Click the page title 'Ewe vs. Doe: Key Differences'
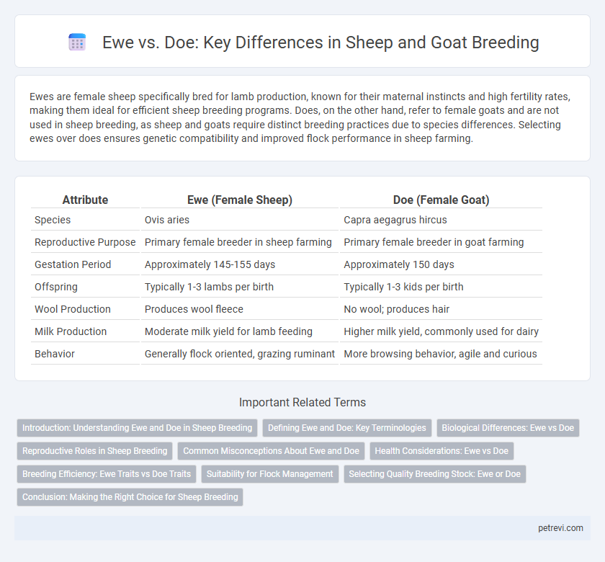 [x=321, y=42]
